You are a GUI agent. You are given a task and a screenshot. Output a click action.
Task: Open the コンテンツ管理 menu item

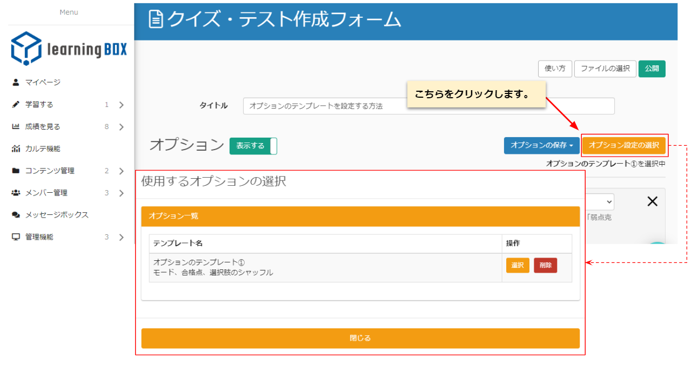[50, 171]
